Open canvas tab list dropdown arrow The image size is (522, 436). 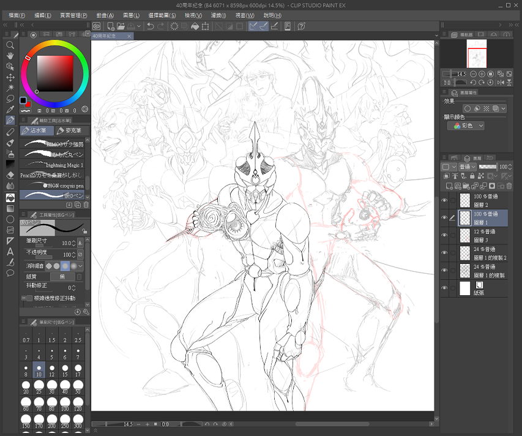[436, 36]
